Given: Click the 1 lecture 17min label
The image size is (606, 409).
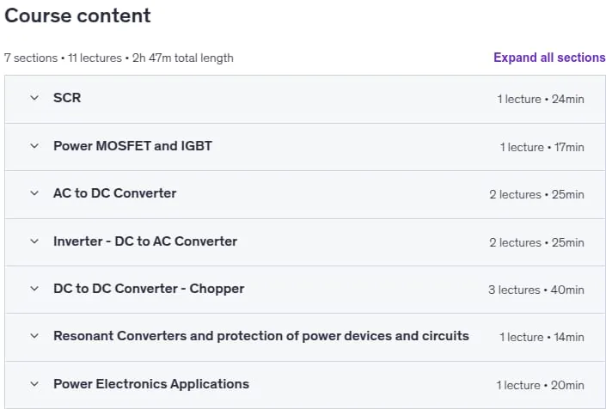Looking at the screenshot, I should (542, 147).
